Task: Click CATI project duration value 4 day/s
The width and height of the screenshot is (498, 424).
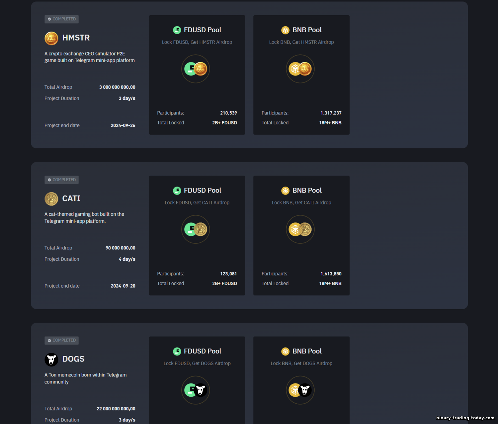Action: 127,259
